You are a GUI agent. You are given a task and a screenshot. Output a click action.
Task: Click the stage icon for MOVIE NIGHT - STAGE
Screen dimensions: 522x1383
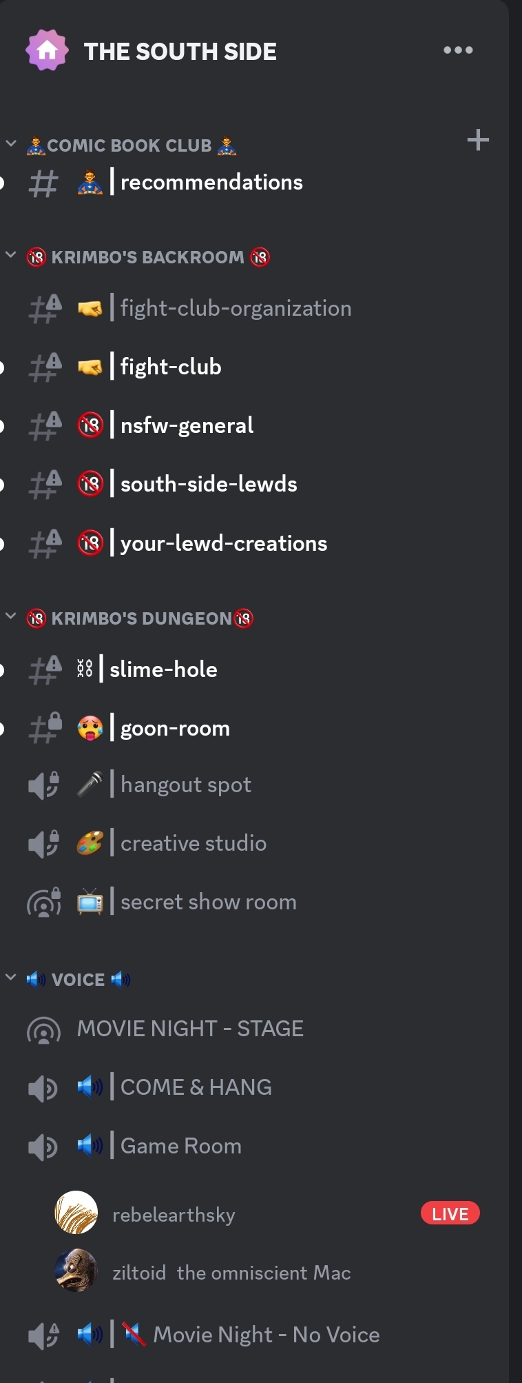(43, 1030)
